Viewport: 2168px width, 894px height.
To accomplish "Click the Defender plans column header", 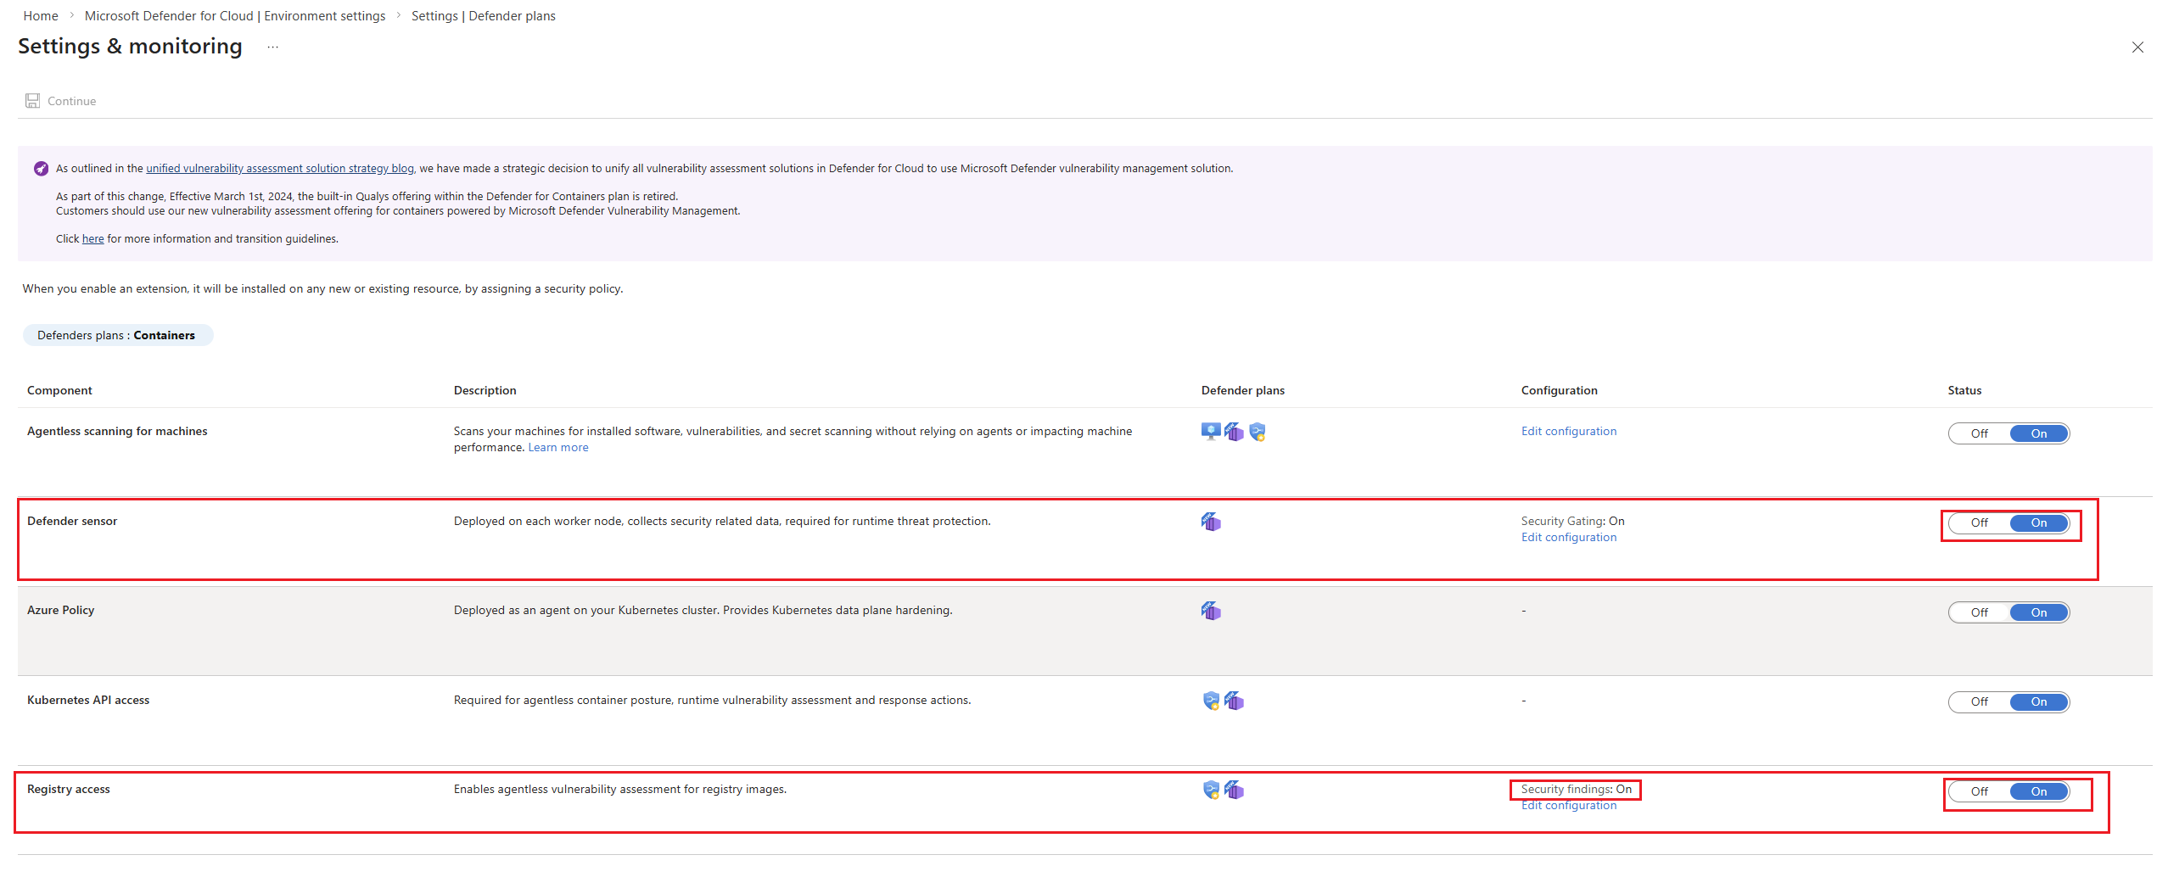I will click(1243, 390).
